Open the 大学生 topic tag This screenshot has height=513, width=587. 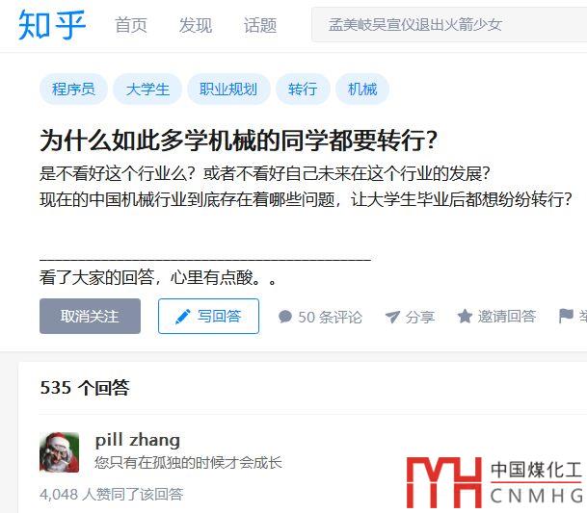click(147, 89)
